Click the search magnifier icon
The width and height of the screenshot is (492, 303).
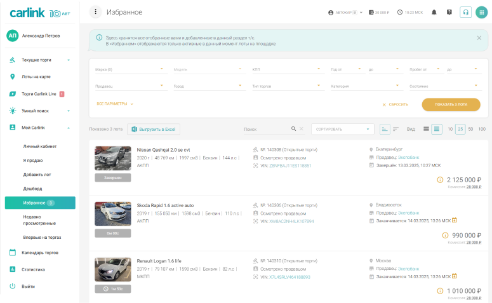point(293,129)
